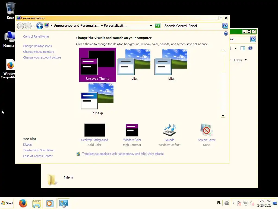This screenshot has width=278, height=209.
Task: Click the search magnifier icon in Personalization
Action: point(225,26)
